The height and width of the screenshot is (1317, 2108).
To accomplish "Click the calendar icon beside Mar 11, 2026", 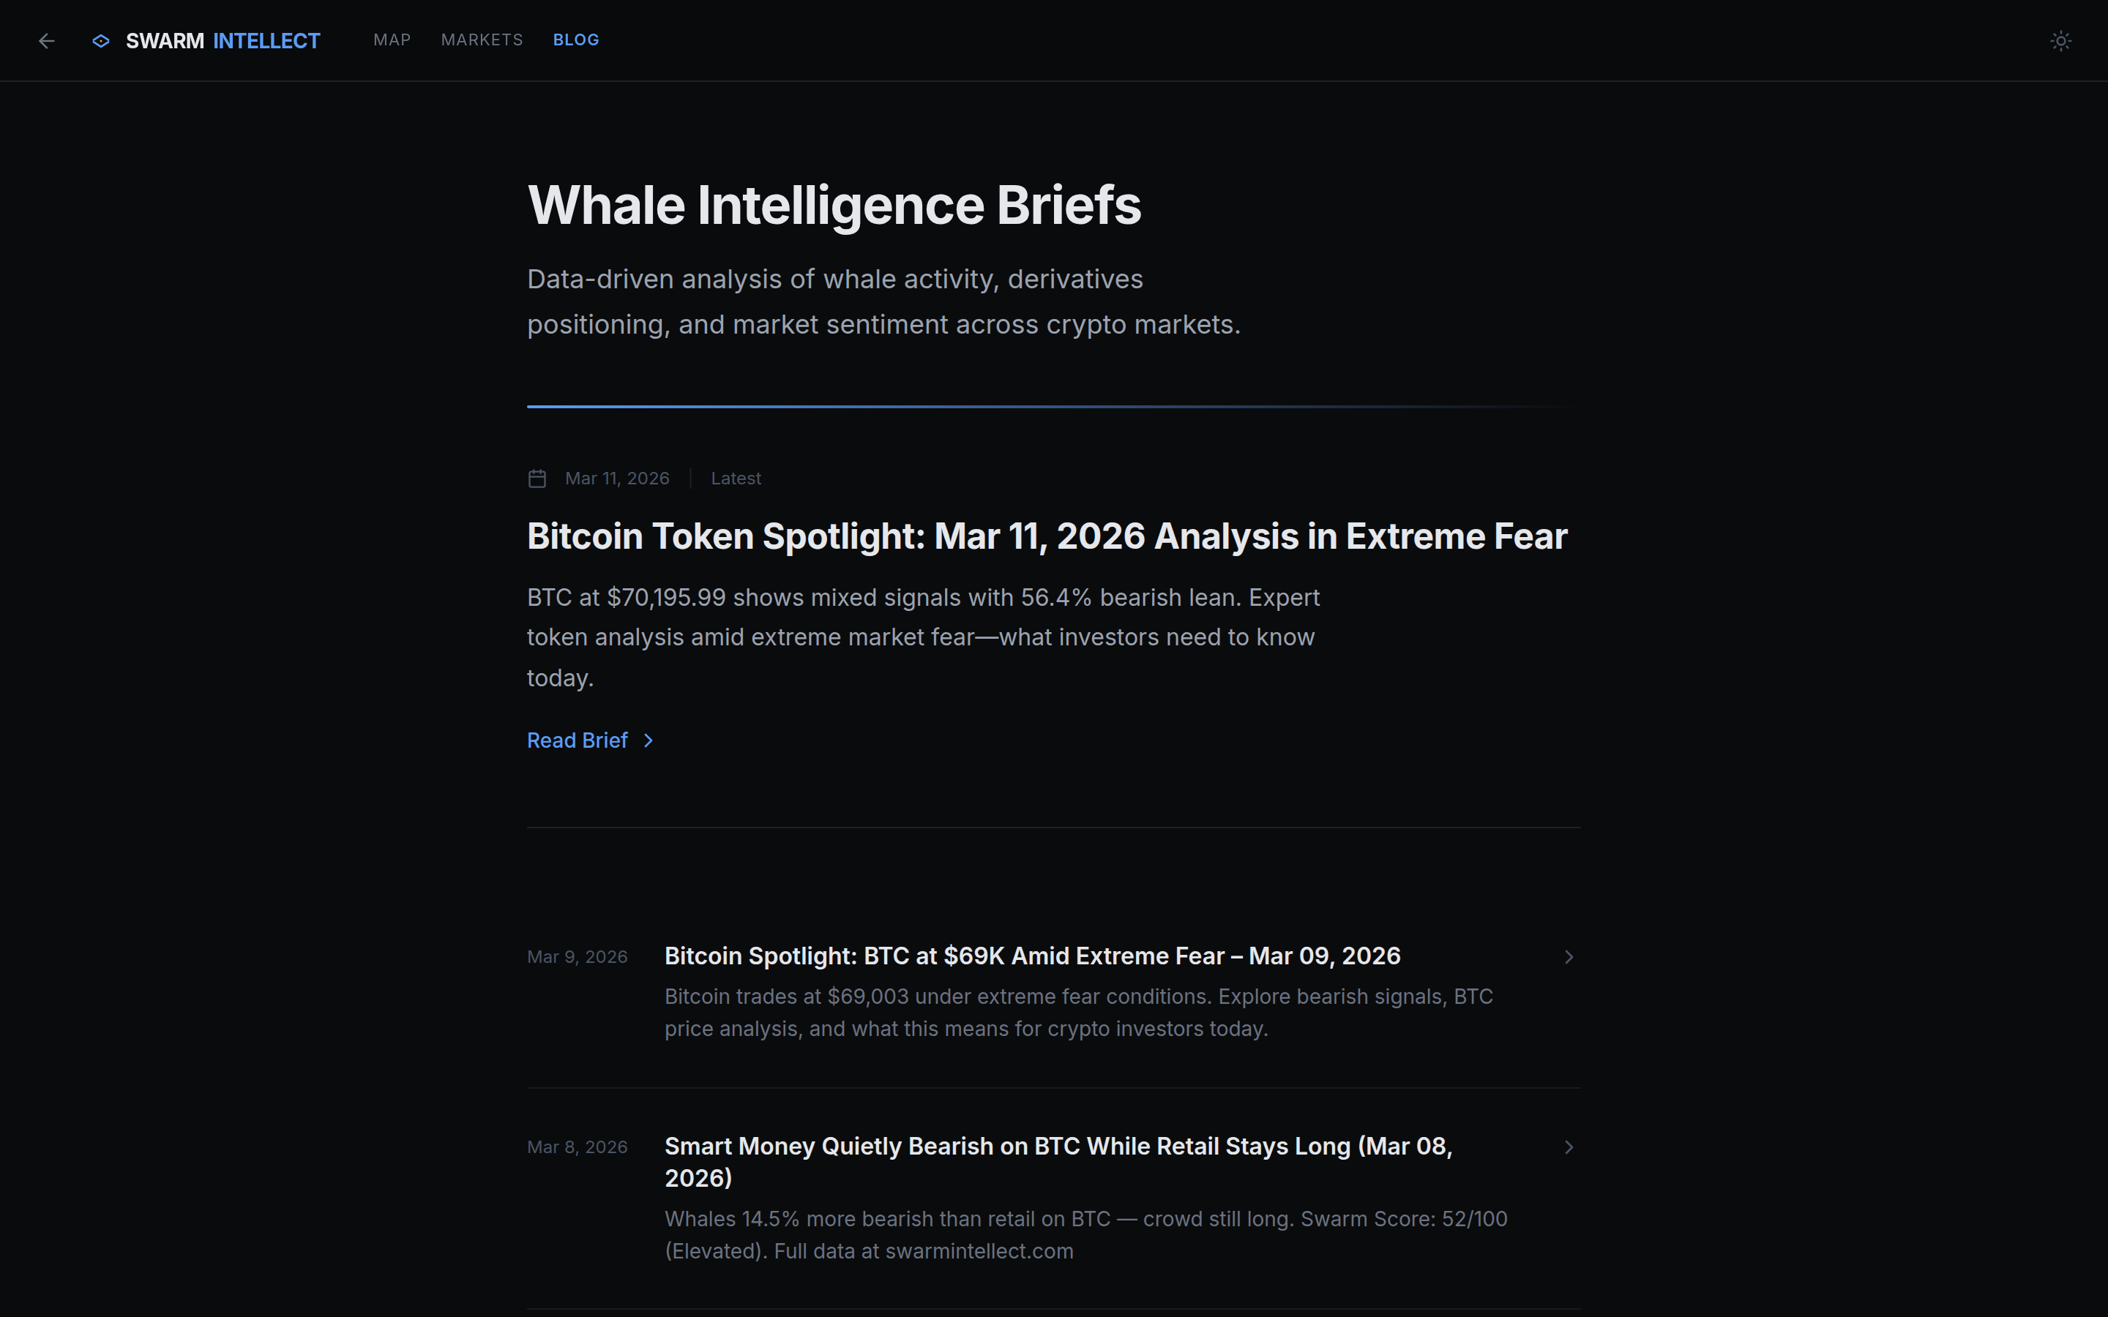I will (537, 477).
